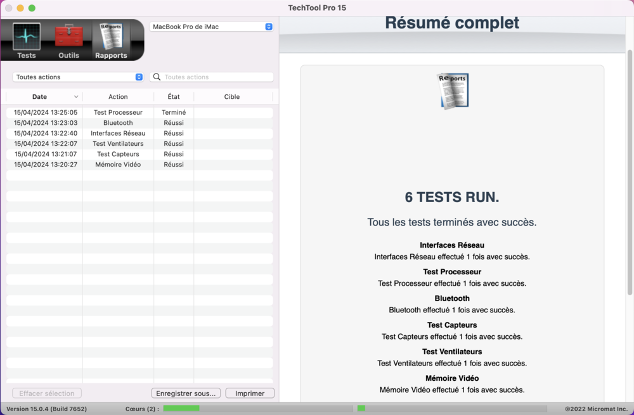
Task: Click the magnifying glass search icon
Action: (x=157, y=77)
